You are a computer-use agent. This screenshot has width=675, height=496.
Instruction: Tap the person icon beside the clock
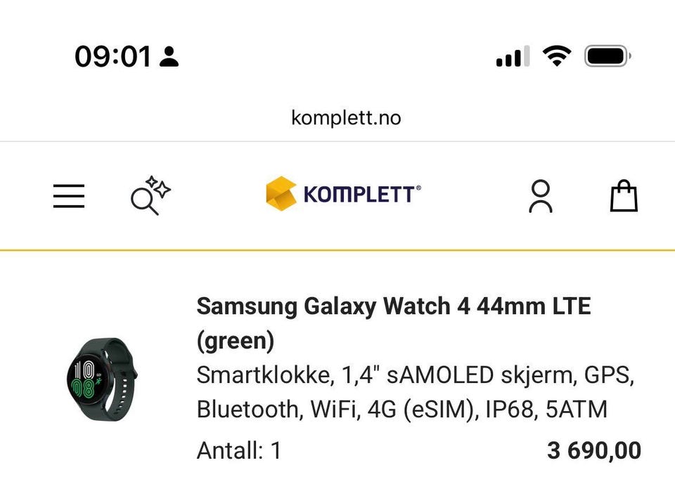pos(169,56)
